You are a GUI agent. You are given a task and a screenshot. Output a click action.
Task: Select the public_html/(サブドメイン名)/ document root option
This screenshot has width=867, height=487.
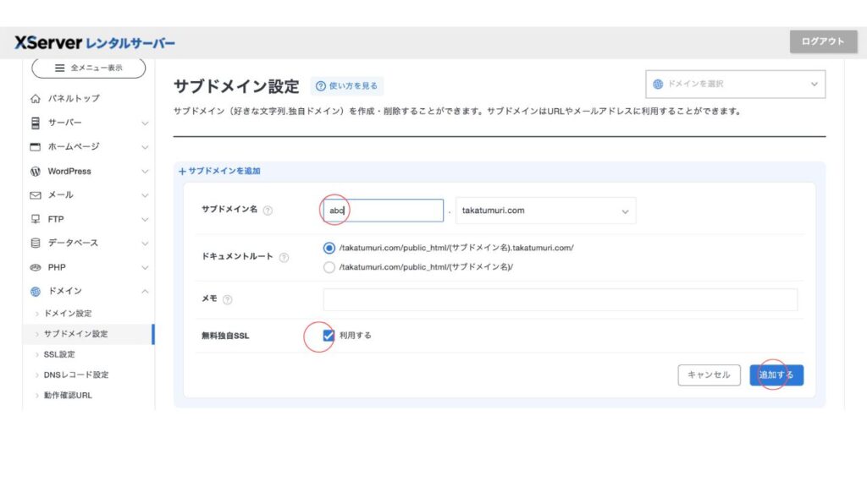(329, 267)
